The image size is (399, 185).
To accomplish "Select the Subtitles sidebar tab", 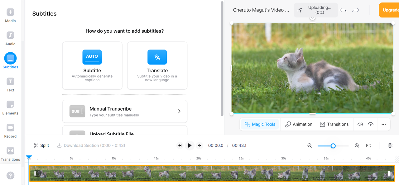I will point(10,61).
